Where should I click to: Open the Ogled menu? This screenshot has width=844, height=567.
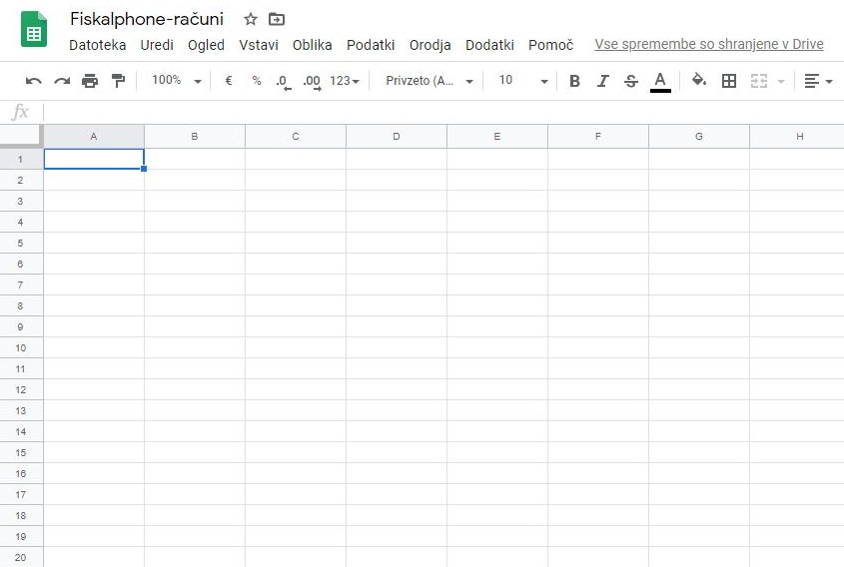[x=206, y=45]
